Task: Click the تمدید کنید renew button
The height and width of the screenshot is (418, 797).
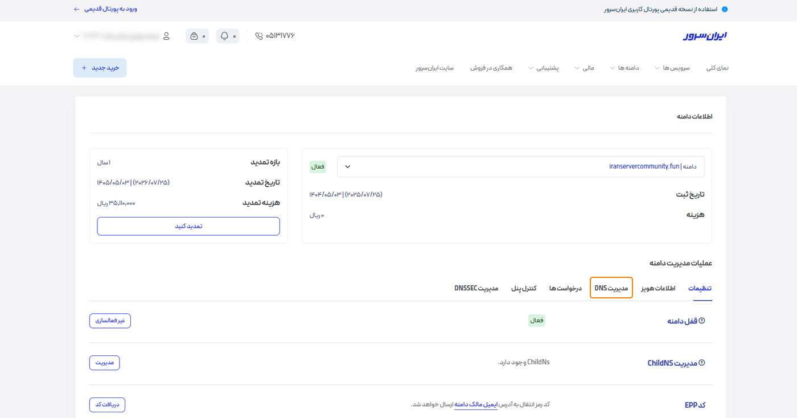Action: coord(188,226)
